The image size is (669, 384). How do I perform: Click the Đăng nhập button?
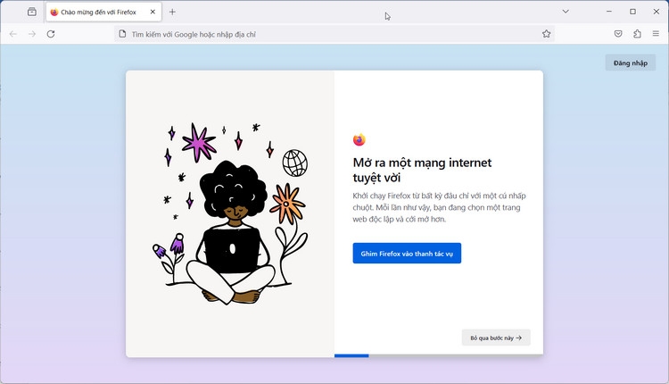(x=631, y=63)
